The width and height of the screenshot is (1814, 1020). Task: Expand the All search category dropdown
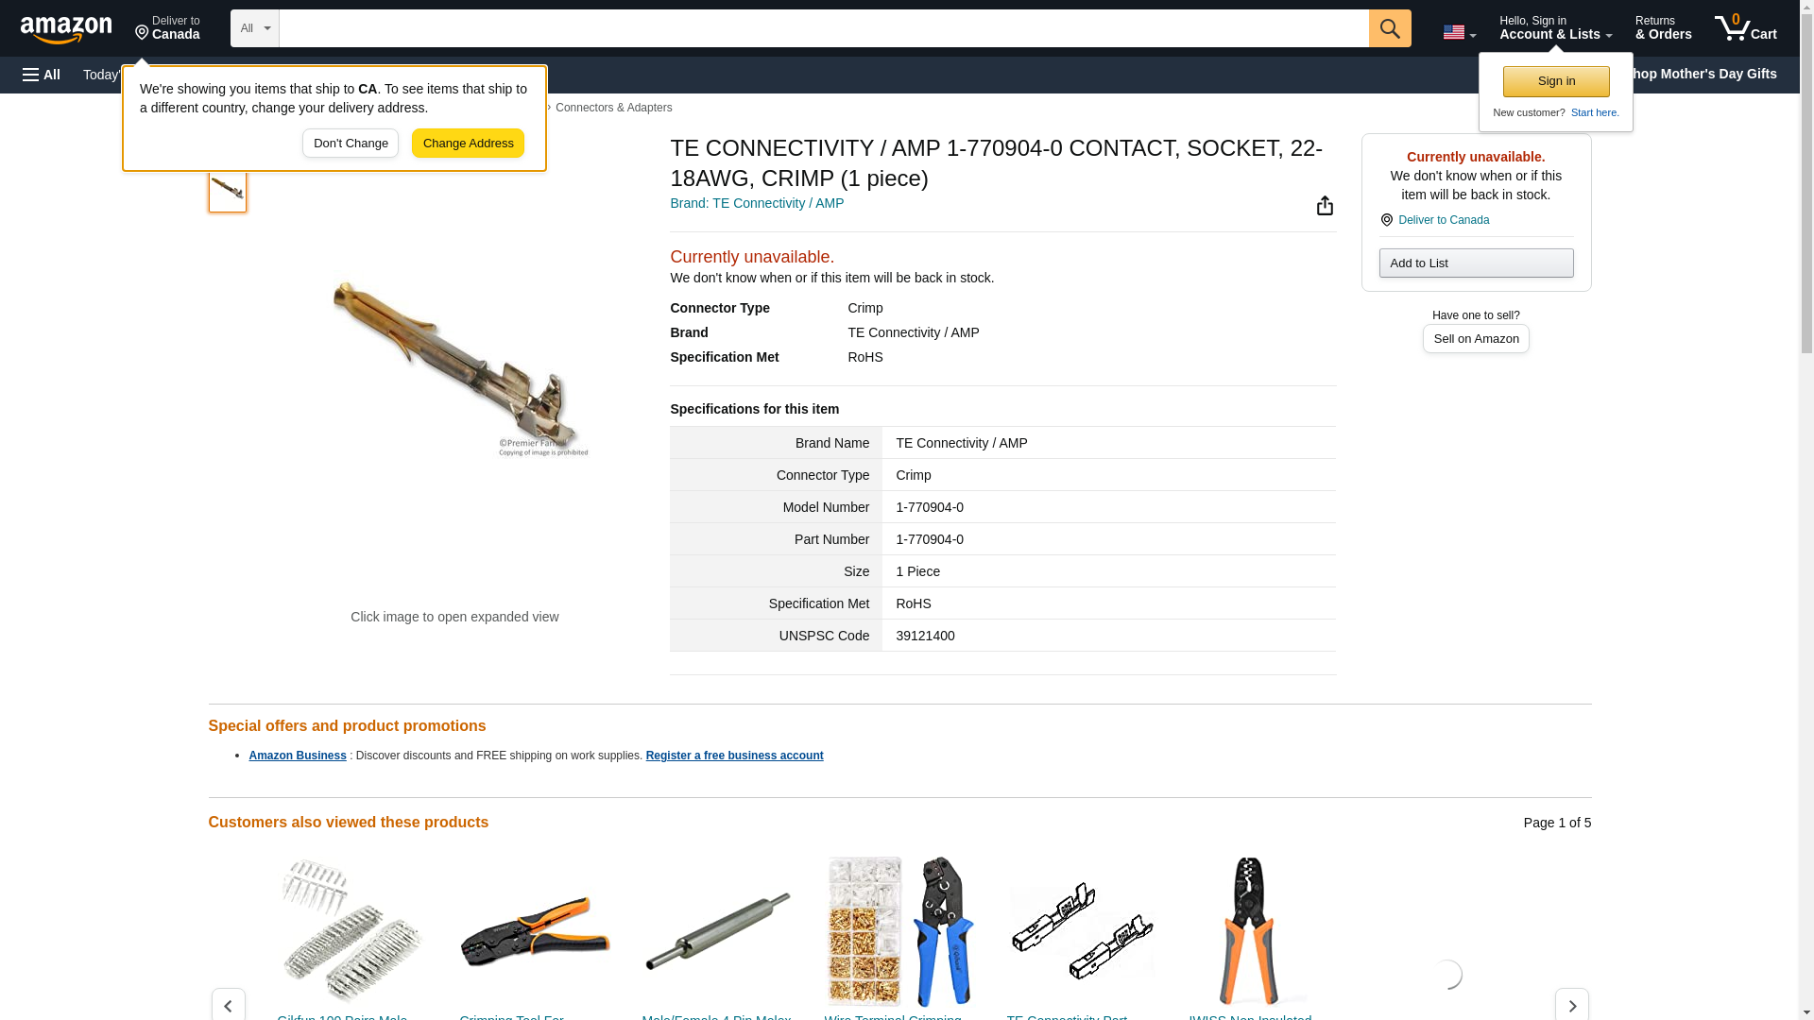pos(255,28)
